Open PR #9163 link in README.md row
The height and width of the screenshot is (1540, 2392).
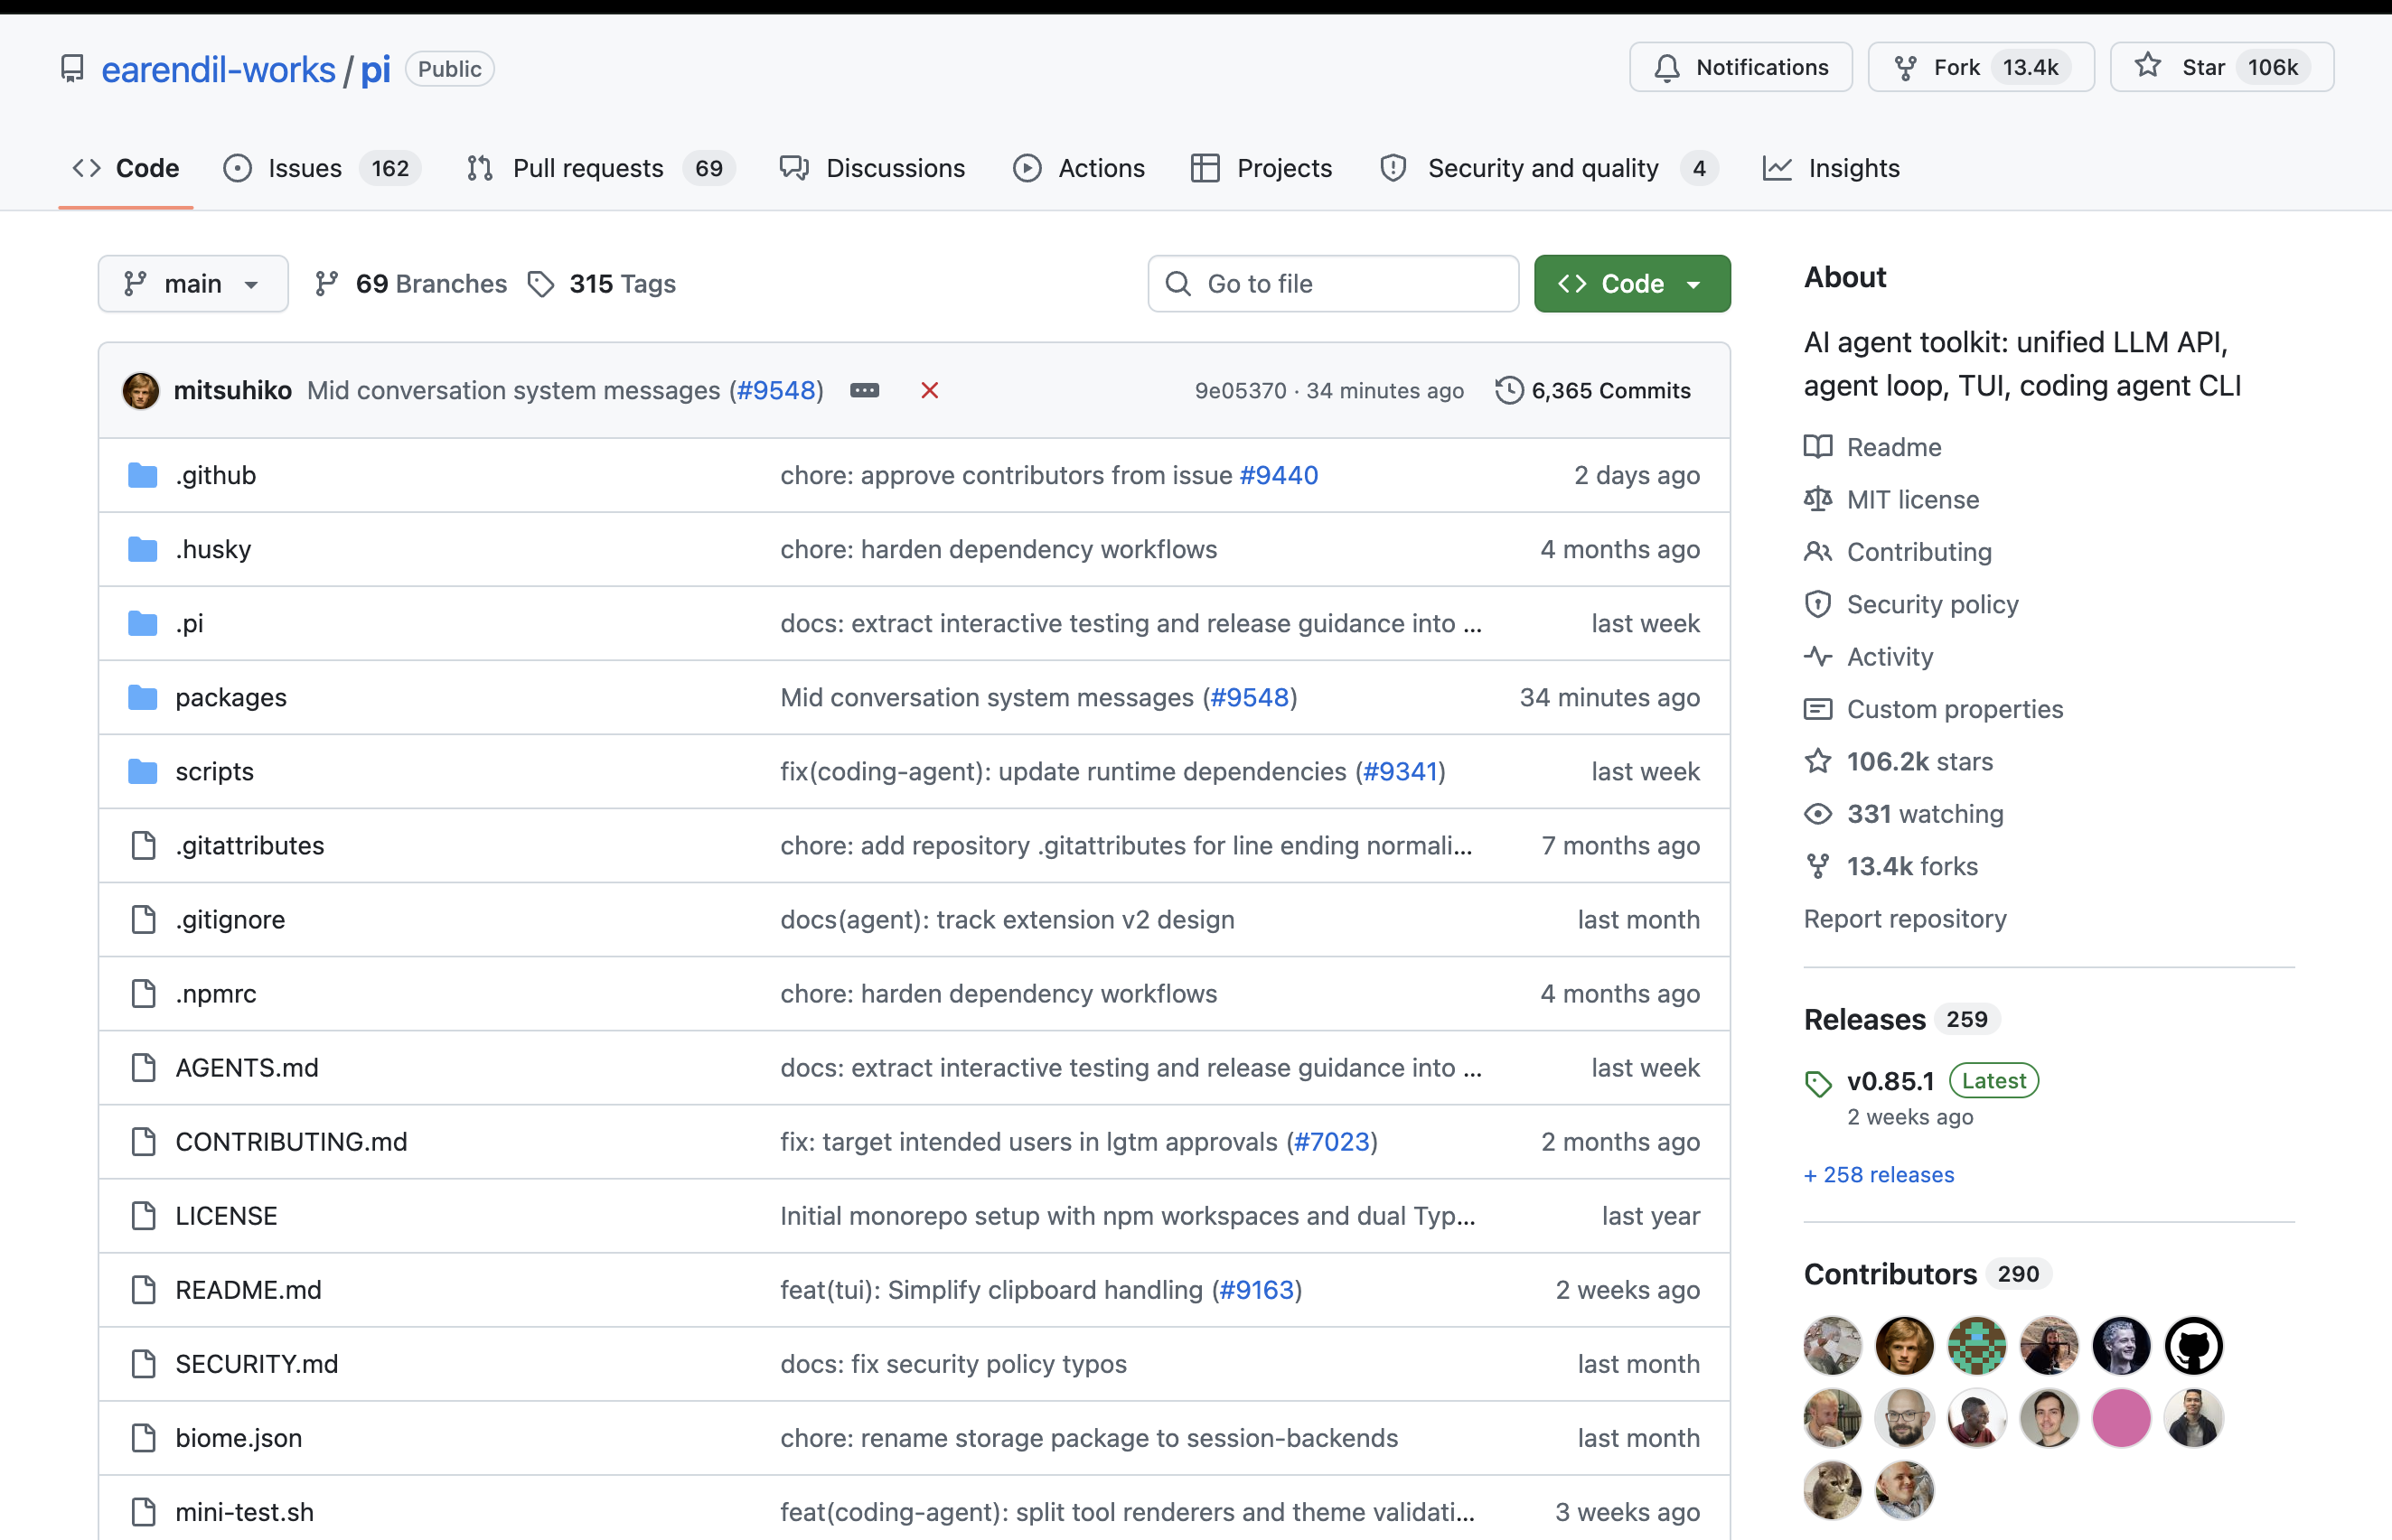pos(1258,1289)
